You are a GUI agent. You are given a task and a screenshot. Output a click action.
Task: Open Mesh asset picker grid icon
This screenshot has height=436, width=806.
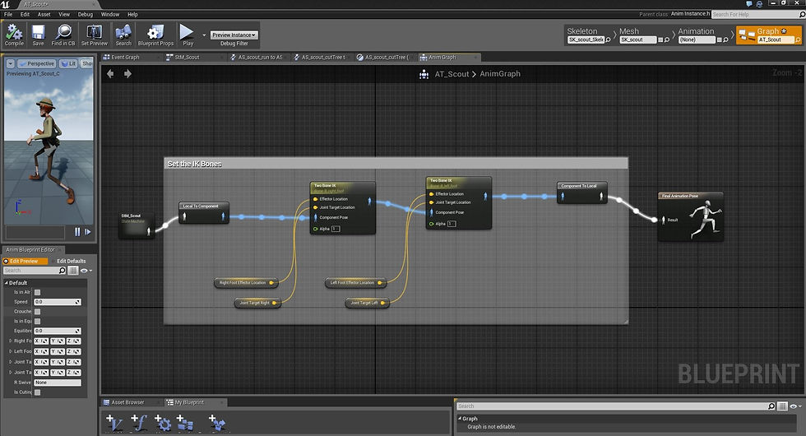[x=660, y=39]
